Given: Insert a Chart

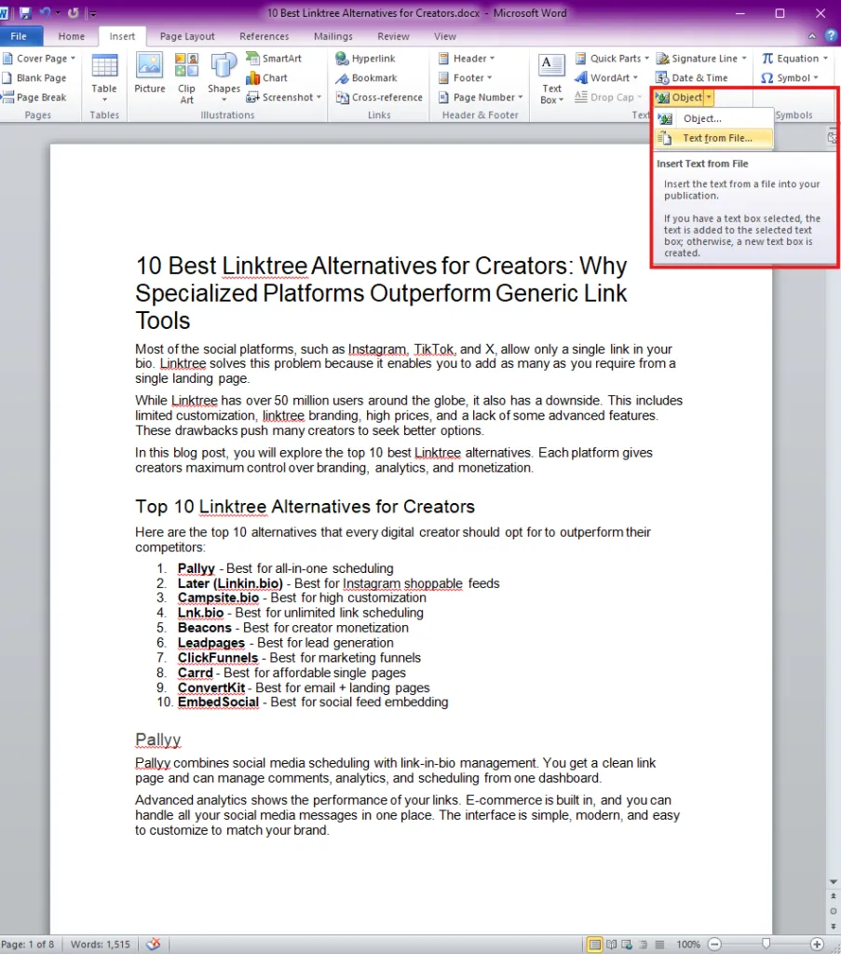Looking at the screenshot, I should tap(267, 78).
